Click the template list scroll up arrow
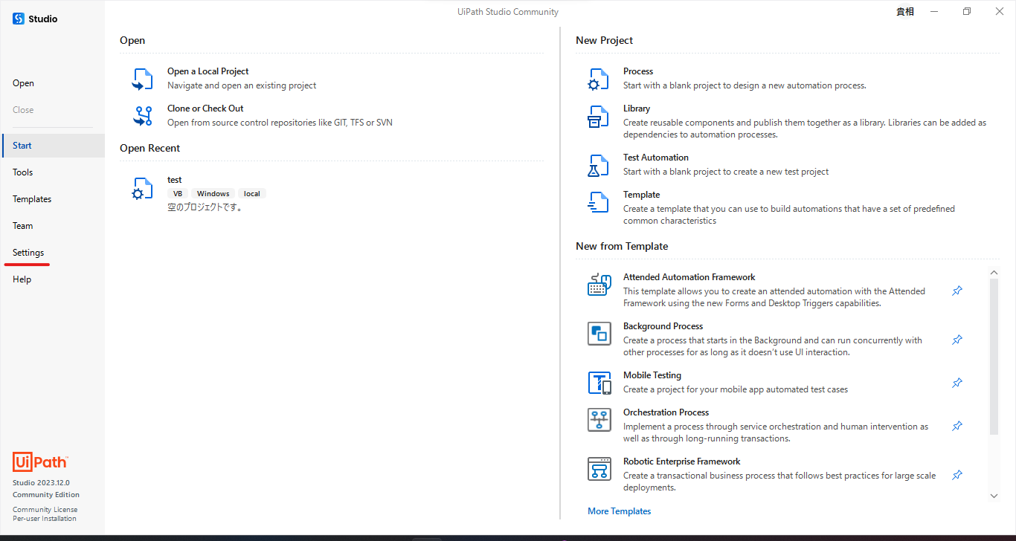Screen dimensions: 1016x541 [x=994, y=273]
